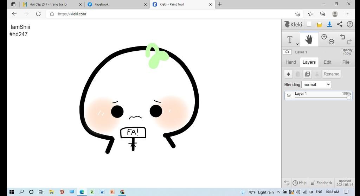Switch to the Hand tab
The image size is (360, 196).
(291, 62)
